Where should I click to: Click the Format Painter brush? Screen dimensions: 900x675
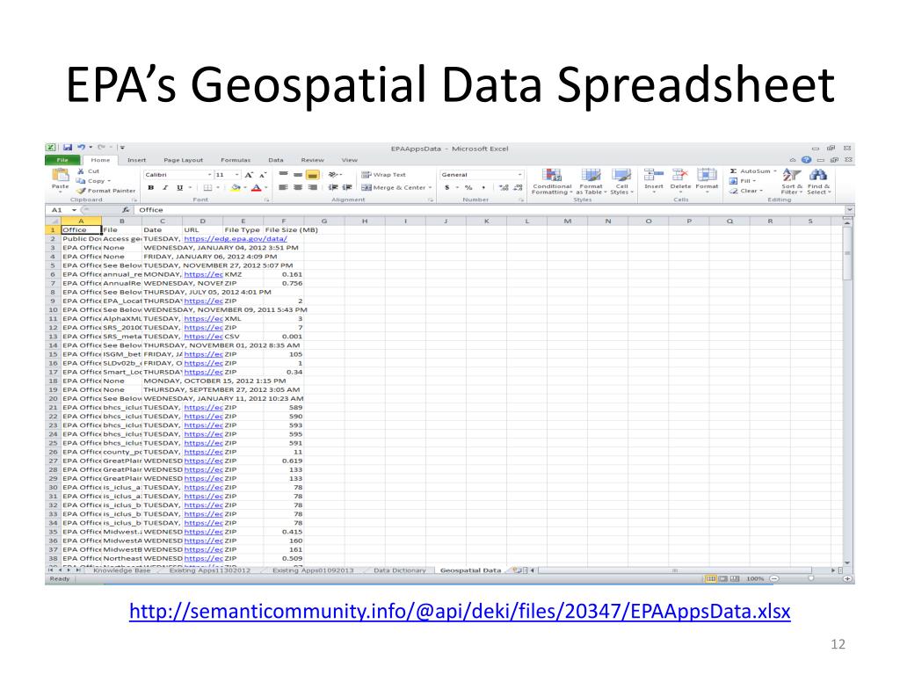[106, 191]
